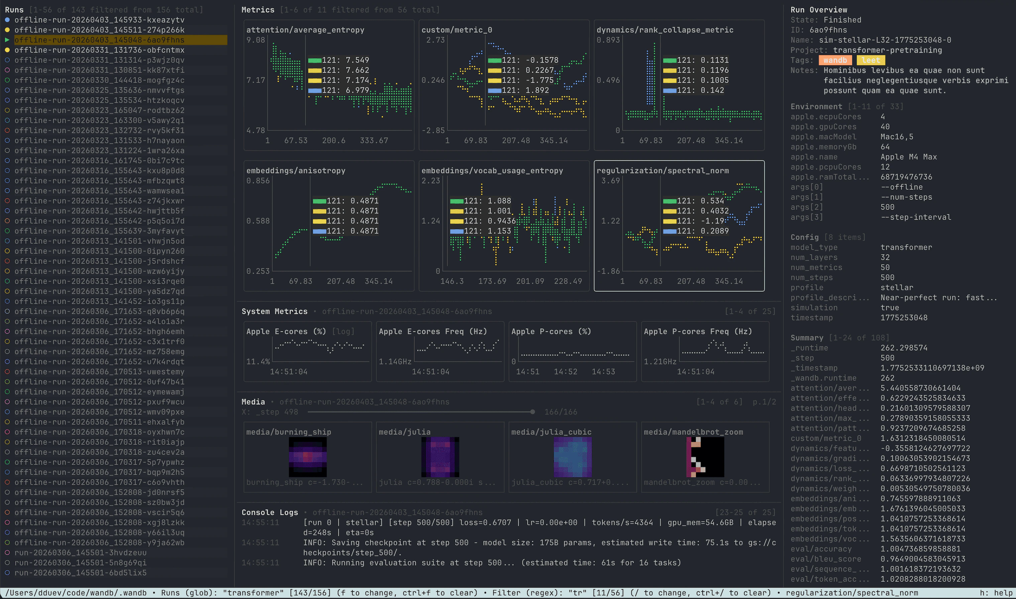Expand the Config section showing 8 items
This screenshot has width=1016, height=599.
(x=804, y=237)
